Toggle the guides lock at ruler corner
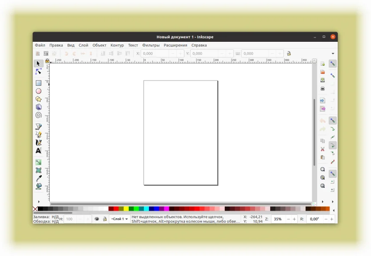This screenshot has height=256, width=371. (x=48, y=61)
